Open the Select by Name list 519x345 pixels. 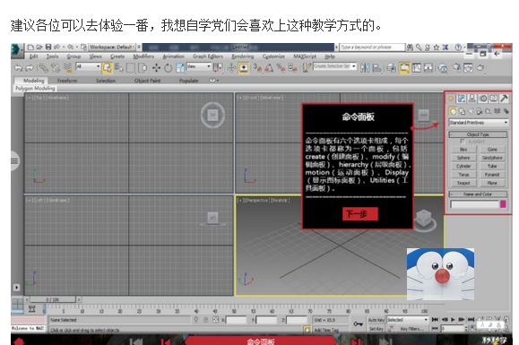tap(119, 68)
